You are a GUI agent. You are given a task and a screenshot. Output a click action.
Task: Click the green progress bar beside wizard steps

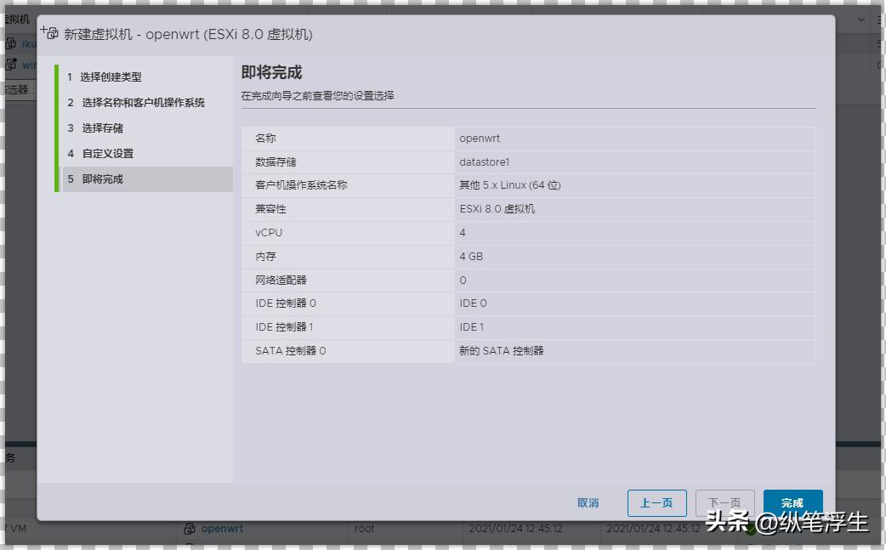[x=58, y=128]
